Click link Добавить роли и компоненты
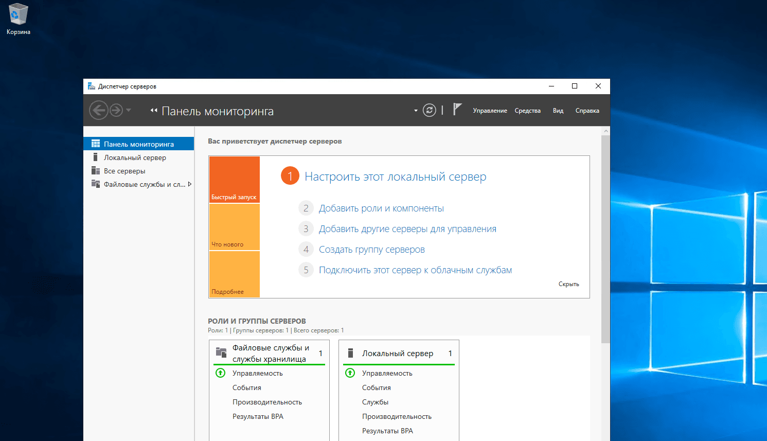 [x=381, y=208]
